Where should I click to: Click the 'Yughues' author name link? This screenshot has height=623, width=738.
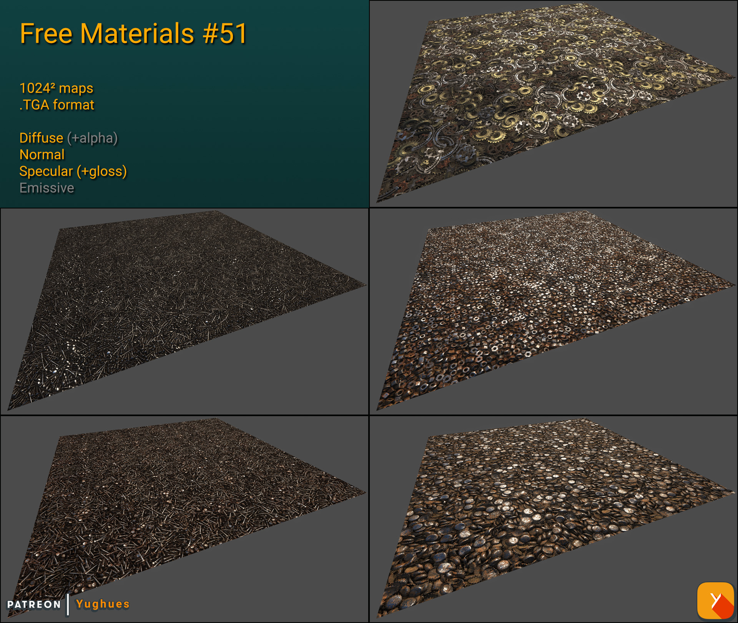tap(102, 604)
